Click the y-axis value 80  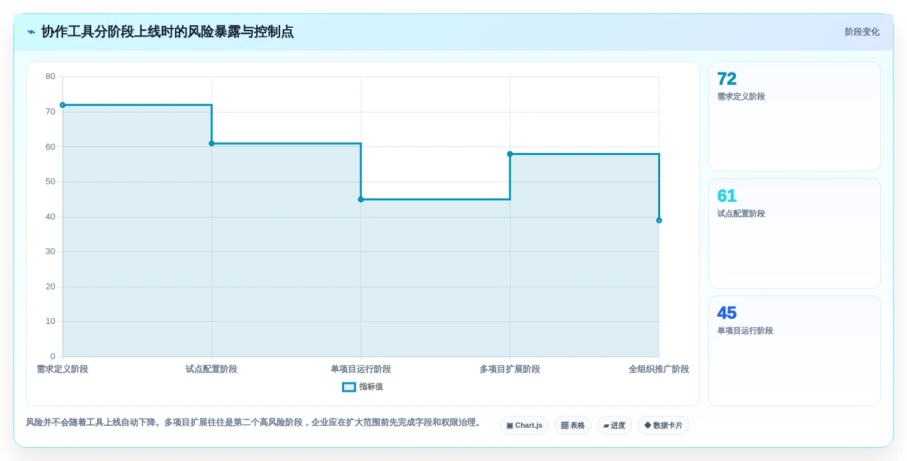click(51, 77)
